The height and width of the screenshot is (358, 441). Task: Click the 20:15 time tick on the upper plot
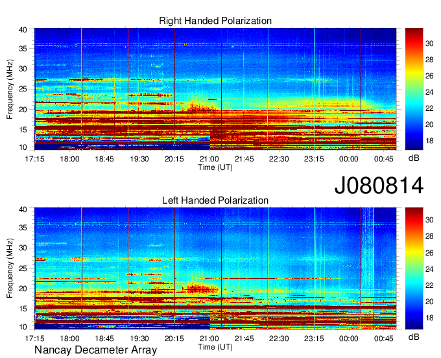pyautogui.click(x=174, y=159)
